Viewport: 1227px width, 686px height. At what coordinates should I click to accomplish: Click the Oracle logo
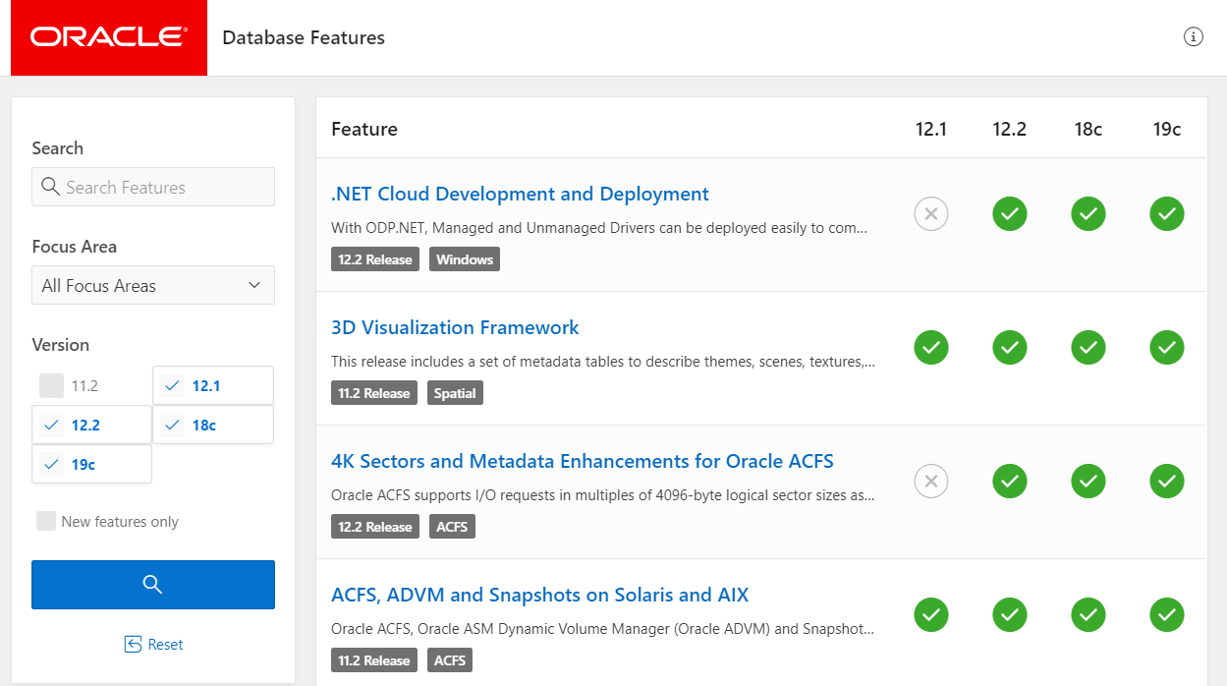[108, 37]
